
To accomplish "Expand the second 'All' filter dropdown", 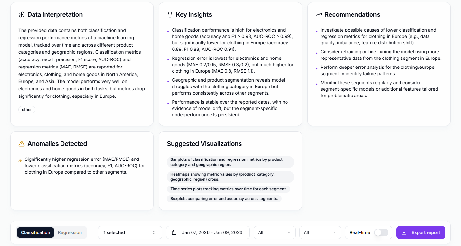I will [x=320, y=232].
